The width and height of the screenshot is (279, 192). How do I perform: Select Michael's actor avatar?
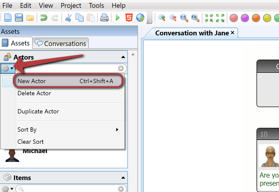tap(12, 156)
